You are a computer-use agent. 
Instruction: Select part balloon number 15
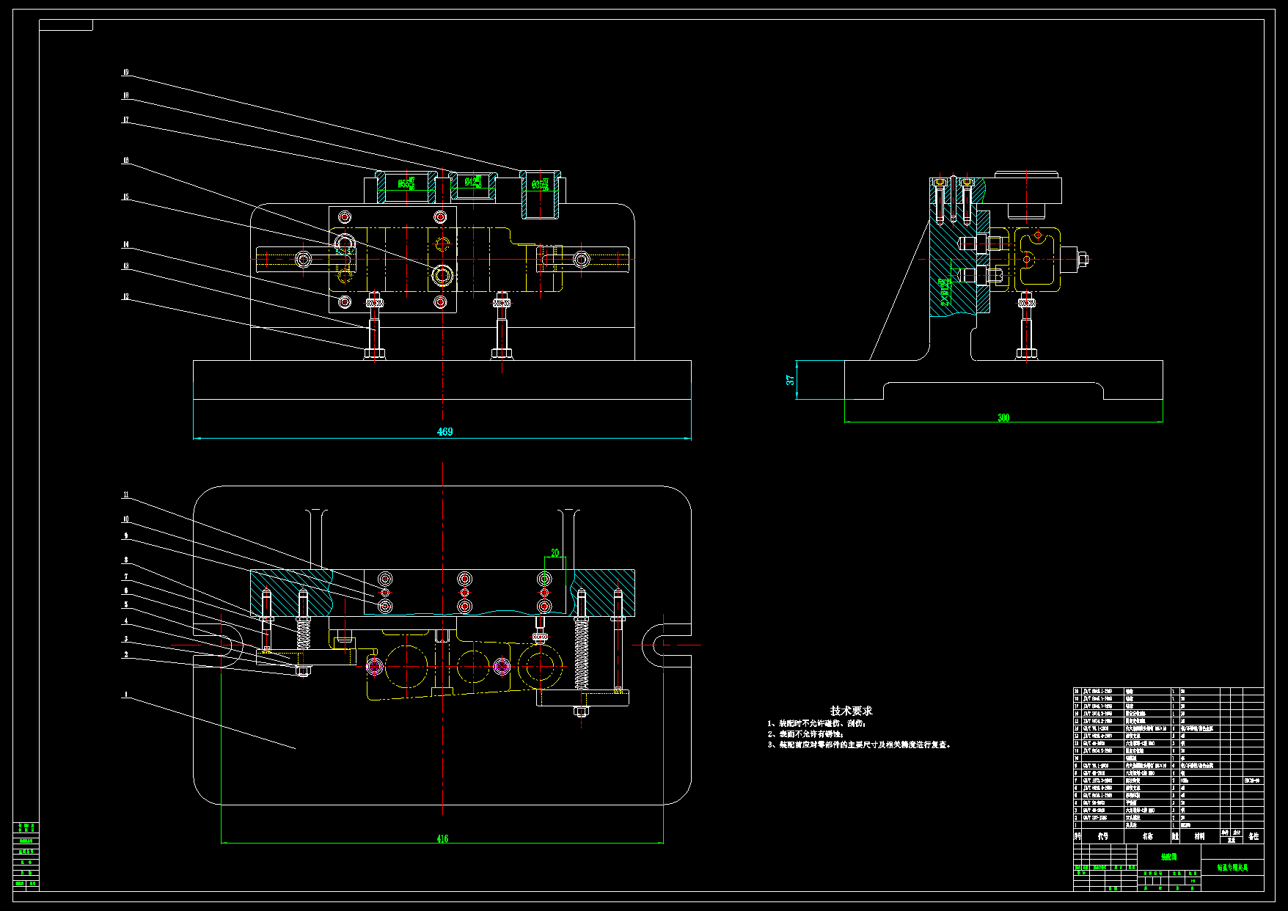click(x=126, y=197)
